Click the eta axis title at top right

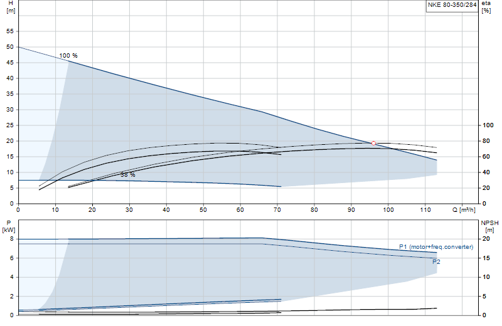coord(486,3)
